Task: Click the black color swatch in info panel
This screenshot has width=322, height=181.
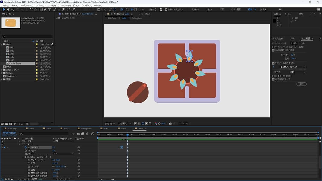Action: pos(275,21)
